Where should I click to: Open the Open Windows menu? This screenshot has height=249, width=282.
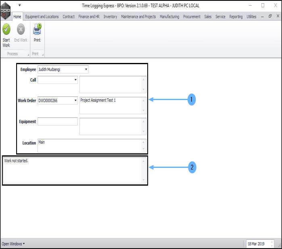click(x=13, y=244)
